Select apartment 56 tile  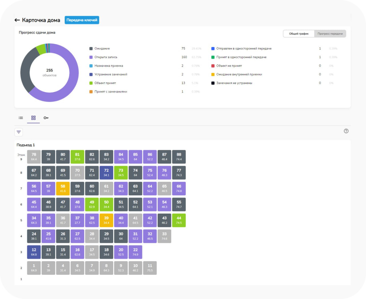tap(34, 188)
